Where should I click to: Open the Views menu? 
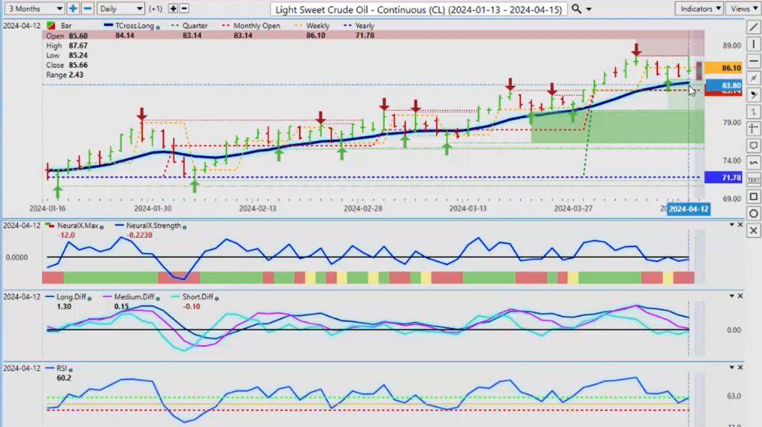click(743, 9)
